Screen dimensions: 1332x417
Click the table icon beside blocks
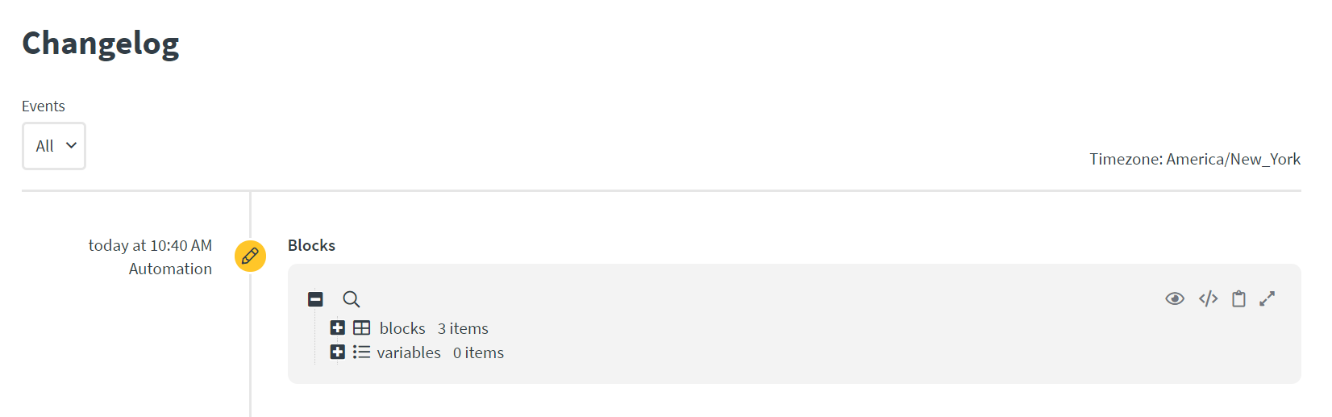click(362, 327)
